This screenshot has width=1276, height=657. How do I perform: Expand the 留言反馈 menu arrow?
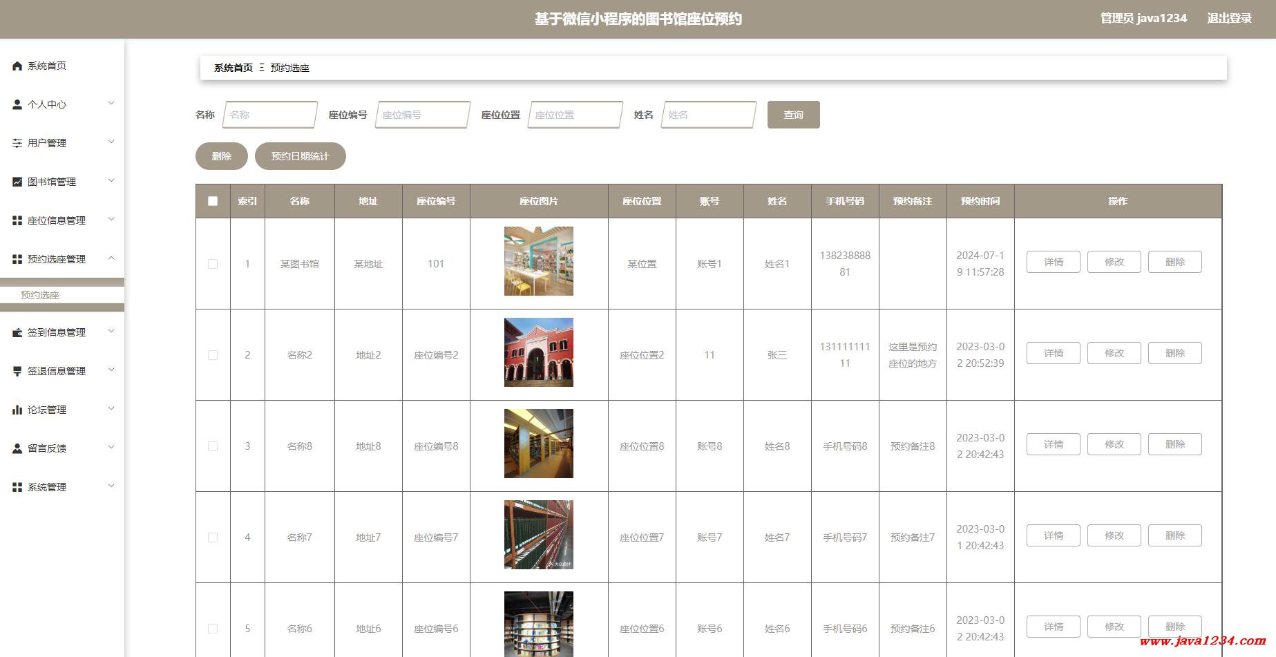click(111, 448)
